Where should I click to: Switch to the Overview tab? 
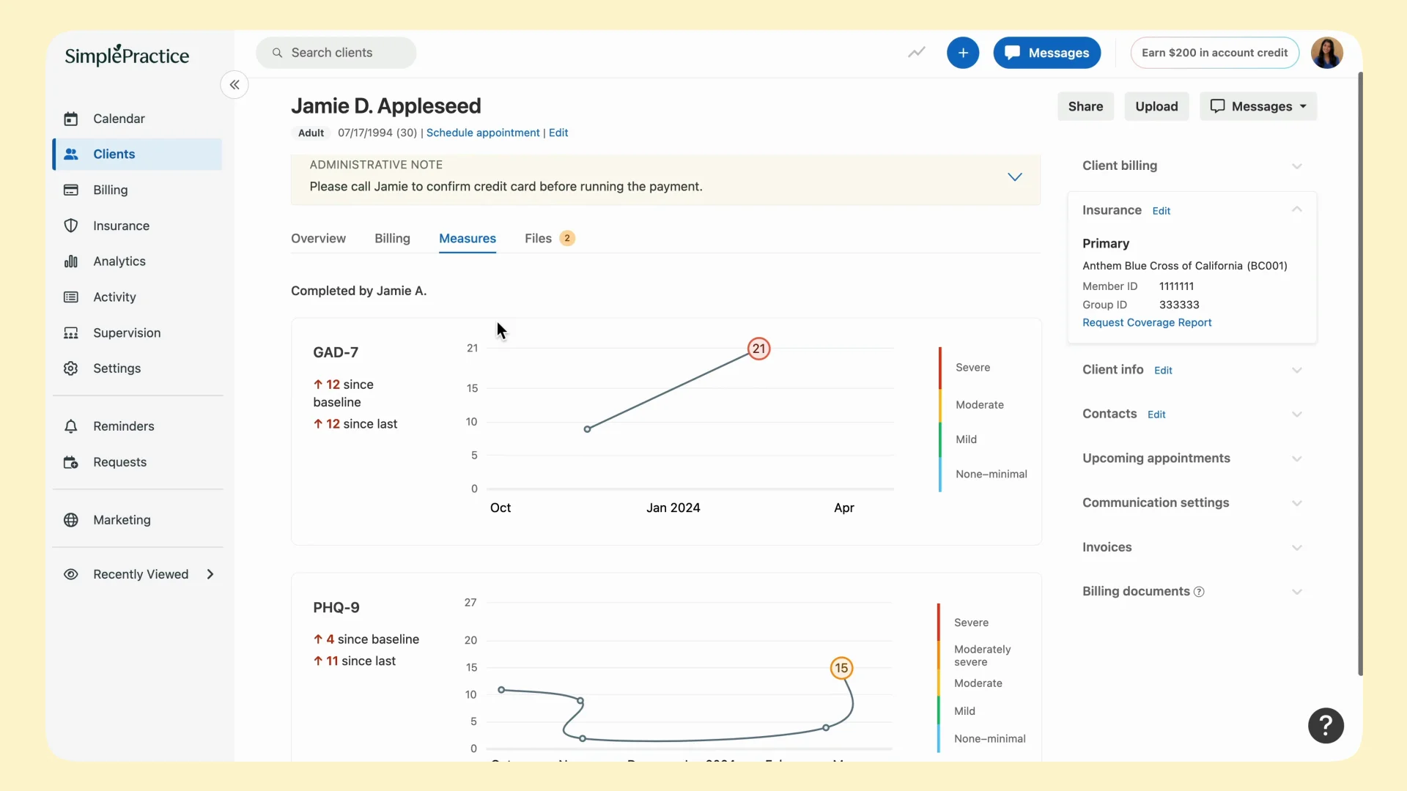click(318, 239)
